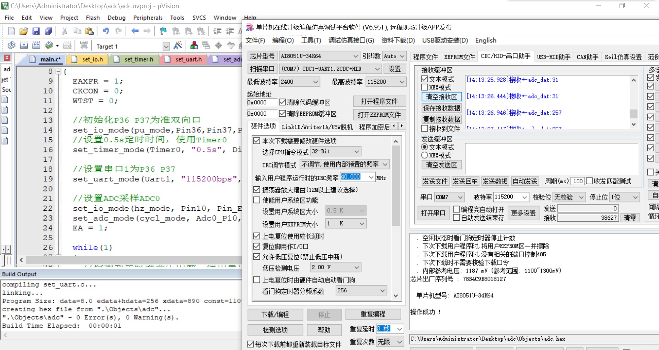Click the 打开串口 button
The height and width of the screenshot is (350, 659).
click(x=433, y=213)
